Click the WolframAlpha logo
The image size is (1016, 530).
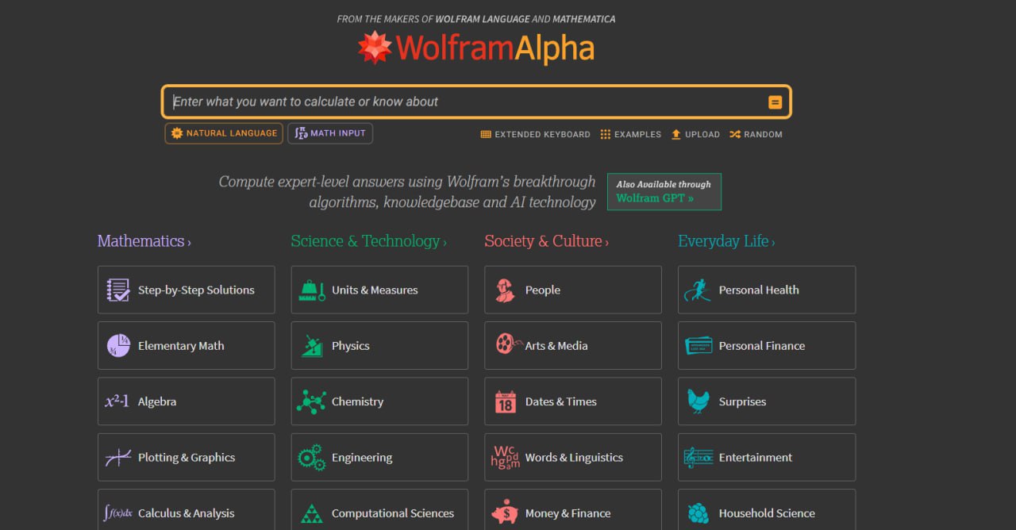pyautogui.click(x=475, y=48)
